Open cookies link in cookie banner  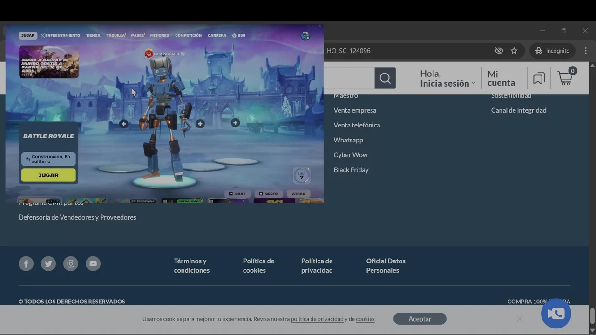point(365,319)
